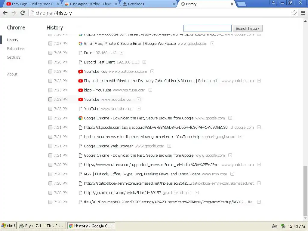Open the Update your browser YouTube Help link

tap(142, 137)
